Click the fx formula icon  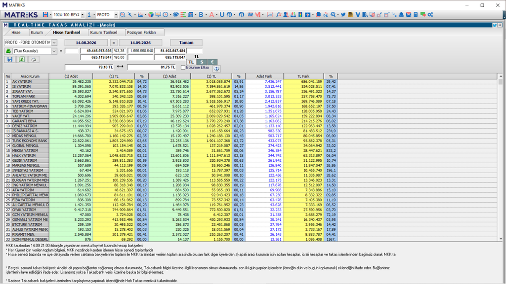click(279, 14)
